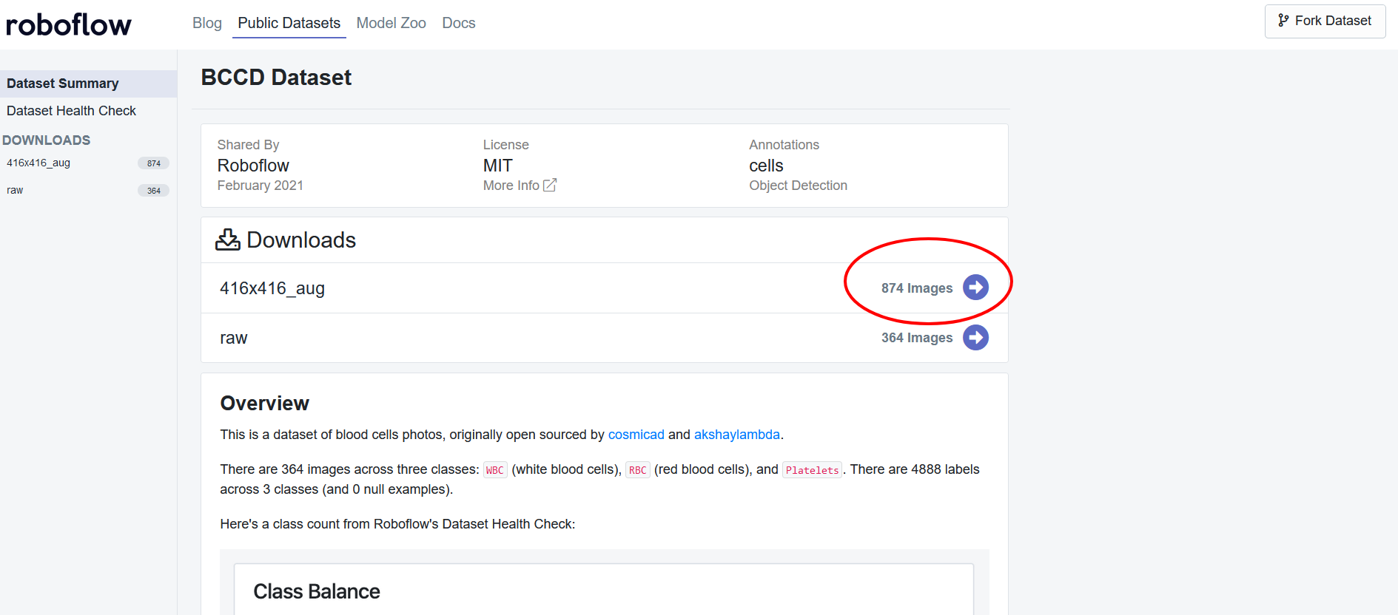Open the Blog nav item
Viewport: 1398px width, 615px height.
(207, 23)
